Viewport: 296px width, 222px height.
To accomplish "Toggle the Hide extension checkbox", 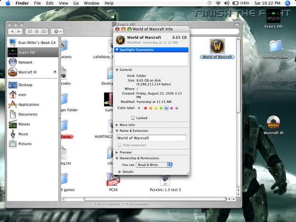I will [119, 145].
